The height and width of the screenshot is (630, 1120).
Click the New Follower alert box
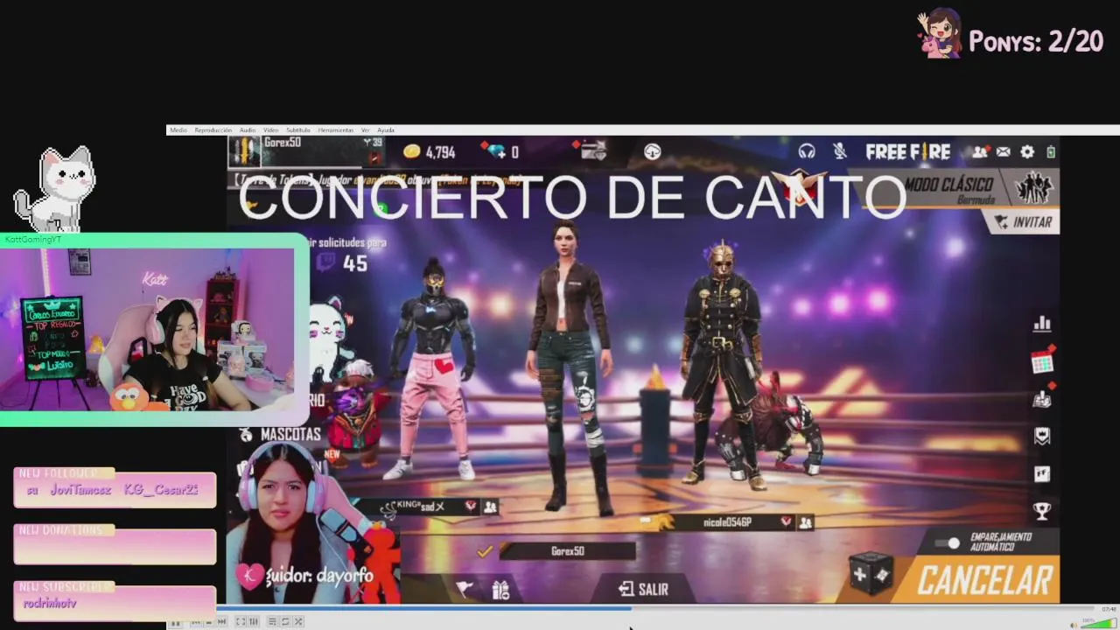pyautogui.click(x=115, y=488)
